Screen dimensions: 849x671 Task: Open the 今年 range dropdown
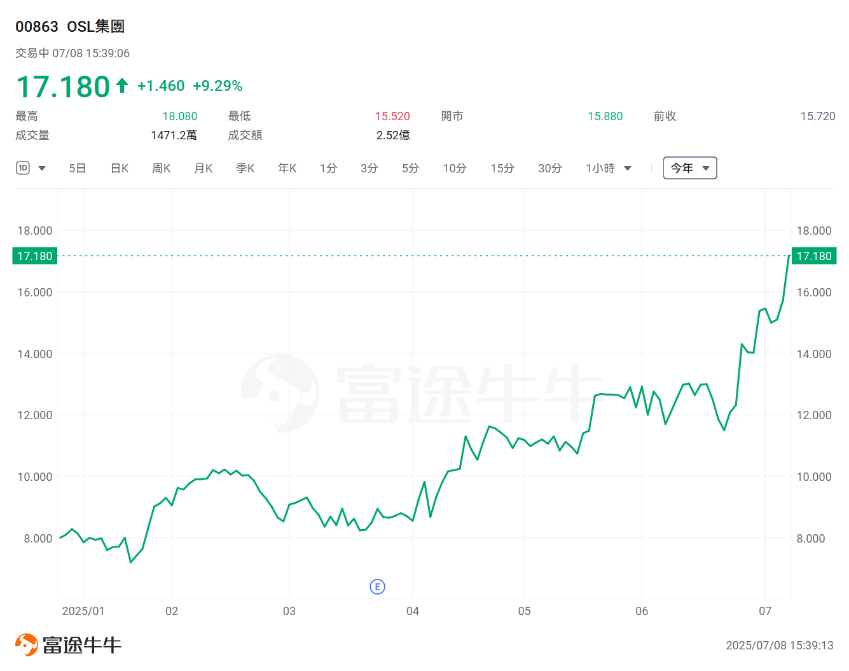pyautogui.click(x=689, y=168)
